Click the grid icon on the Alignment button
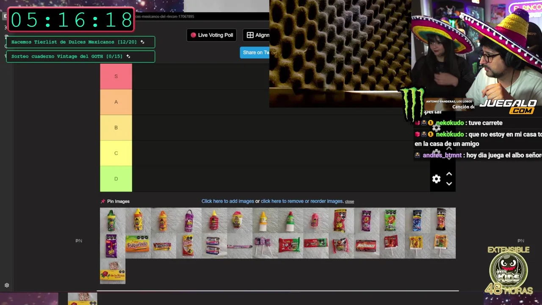This screenshot has width=542, height=305. 250,35
